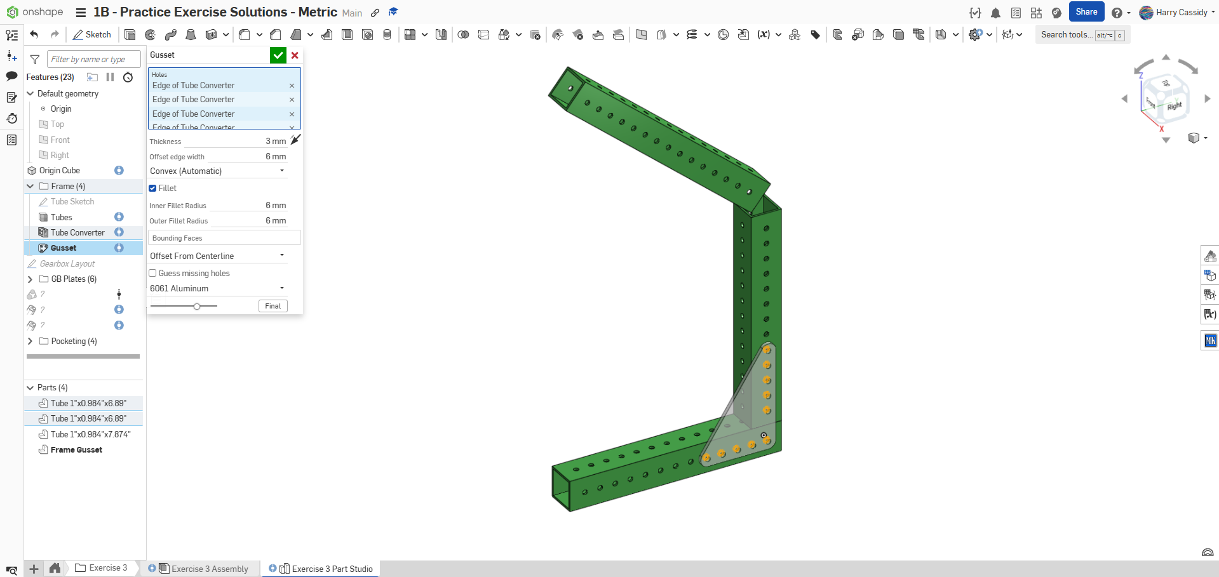Click the Share button

point(1086,12)
